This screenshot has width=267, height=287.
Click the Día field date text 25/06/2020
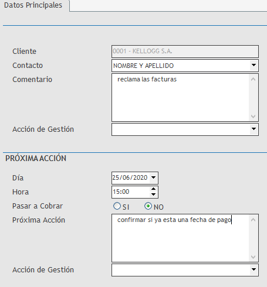pos(130,177)
